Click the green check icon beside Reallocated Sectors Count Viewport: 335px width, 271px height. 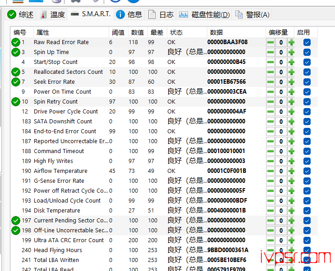(16, 72)
